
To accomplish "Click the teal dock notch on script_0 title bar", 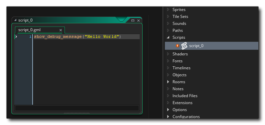I will 121,19.
